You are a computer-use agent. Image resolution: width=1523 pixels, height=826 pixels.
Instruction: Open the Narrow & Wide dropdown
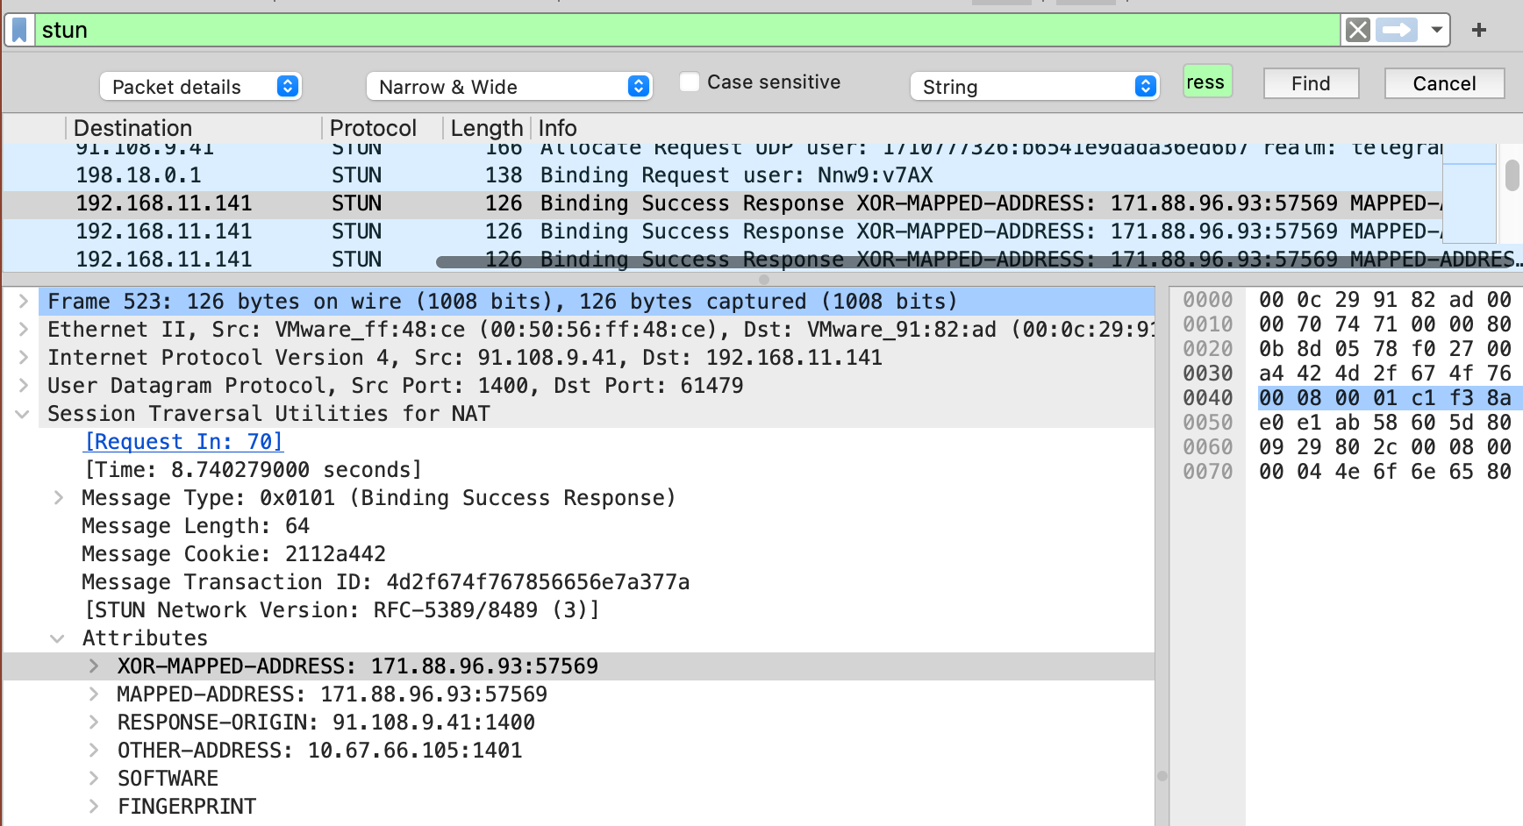509,87
